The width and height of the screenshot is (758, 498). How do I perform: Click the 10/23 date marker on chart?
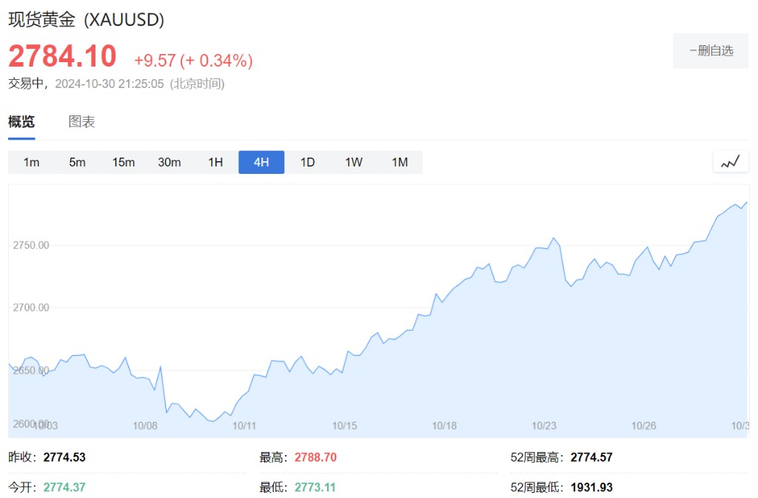[x=544, y=425]
